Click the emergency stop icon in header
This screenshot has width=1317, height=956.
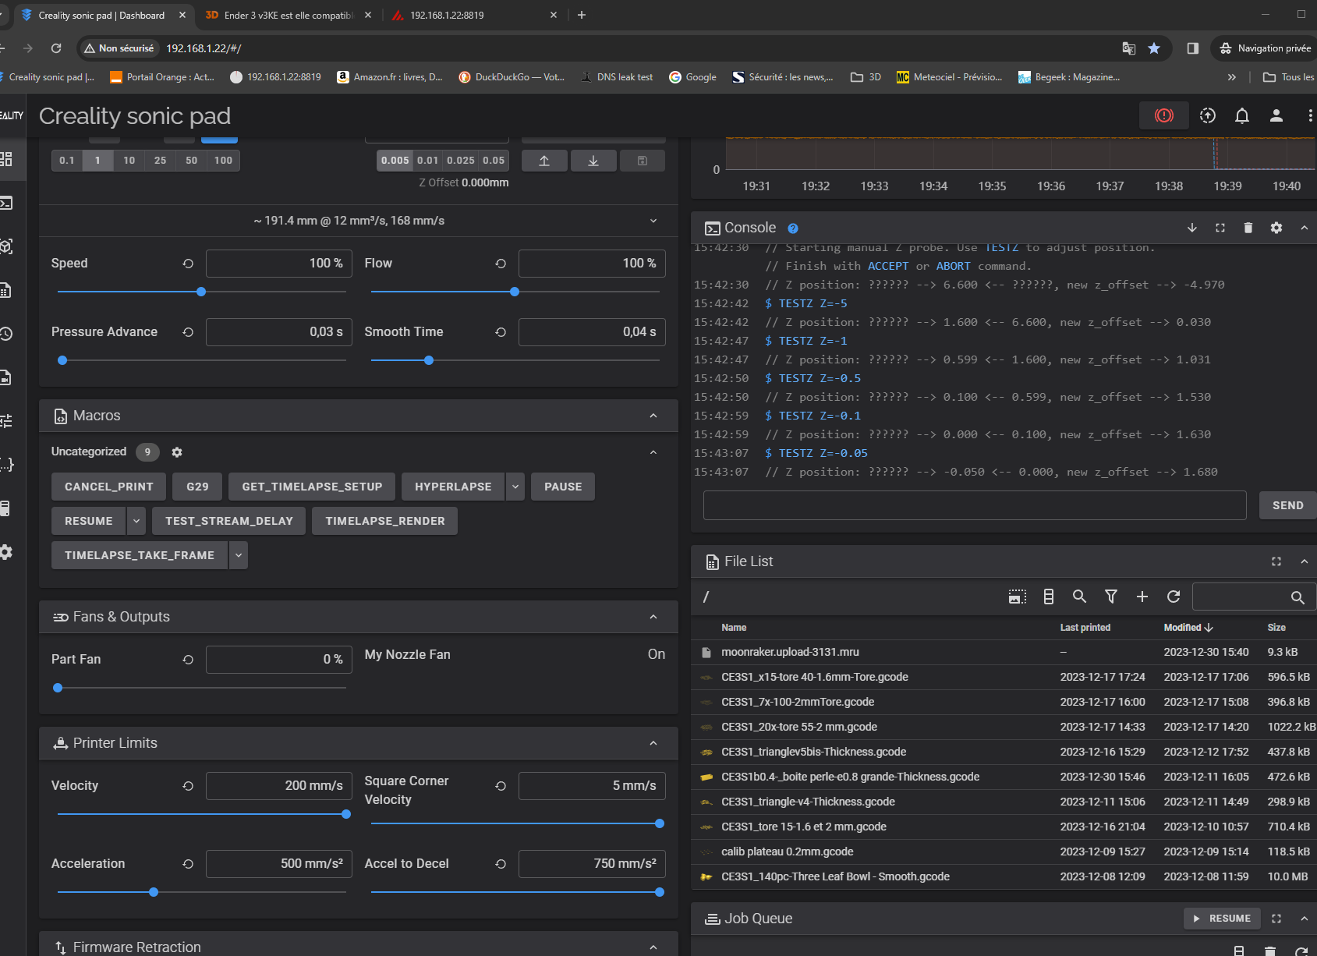click(x=1163, y=115)
